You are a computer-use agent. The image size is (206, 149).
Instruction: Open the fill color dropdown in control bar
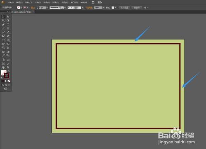coord(21,8)
